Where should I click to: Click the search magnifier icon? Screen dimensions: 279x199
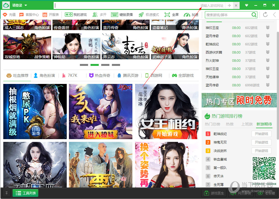coord(254,15)
